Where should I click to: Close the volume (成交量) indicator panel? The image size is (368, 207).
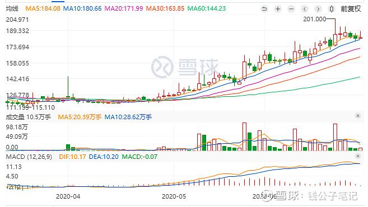click(x=358, y=116)
